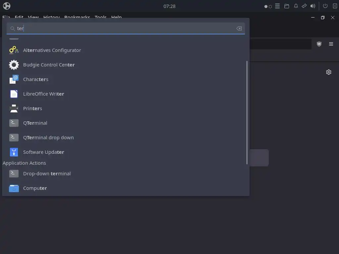Screen dimensions: 339x254
Task: Open the browser hamburger application menu
Action: pyautogui.click(x=331, y=44)
